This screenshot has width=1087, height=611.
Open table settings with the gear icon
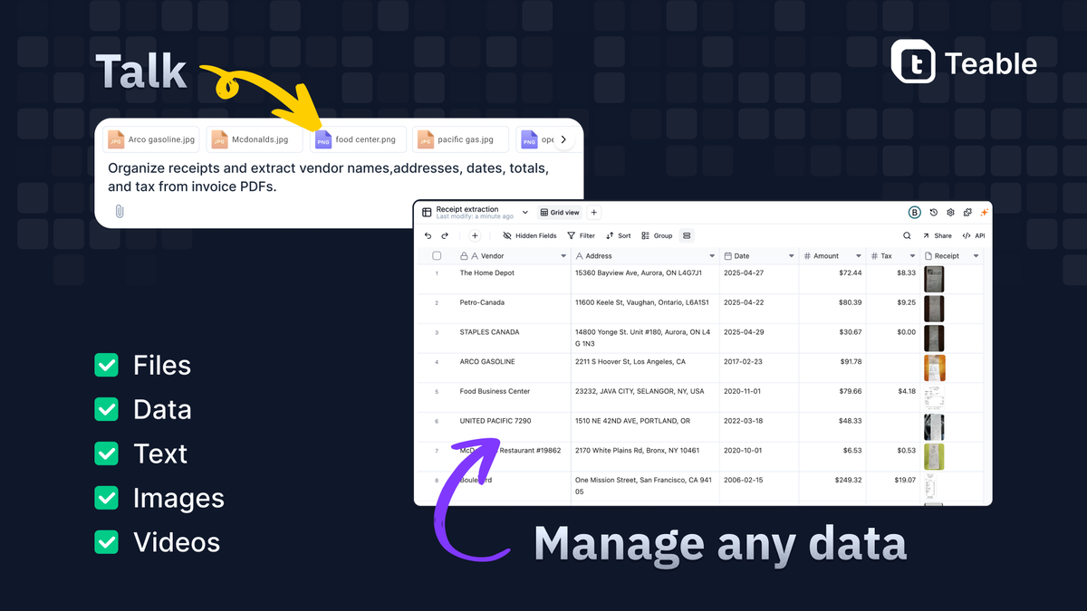point(950,212)
